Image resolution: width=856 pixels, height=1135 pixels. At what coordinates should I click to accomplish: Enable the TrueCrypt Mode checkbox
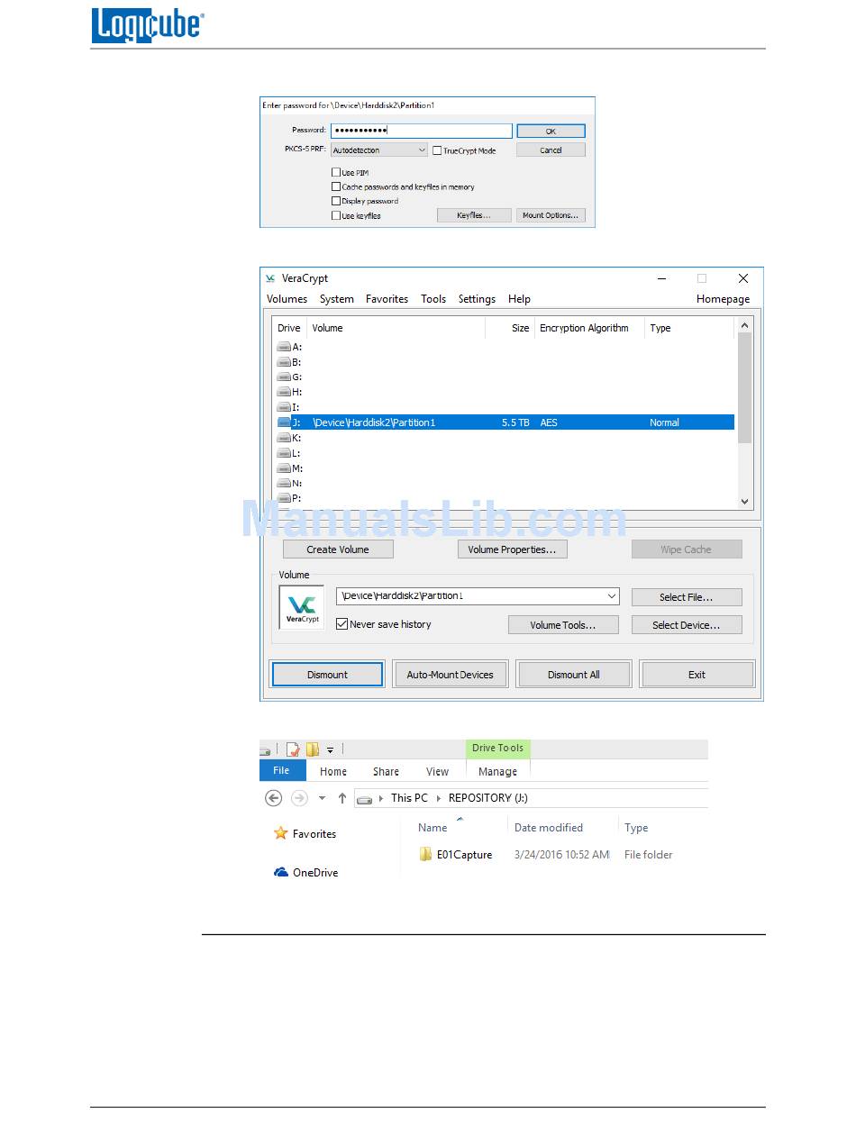pyautogui.click(x=437, y=151)
